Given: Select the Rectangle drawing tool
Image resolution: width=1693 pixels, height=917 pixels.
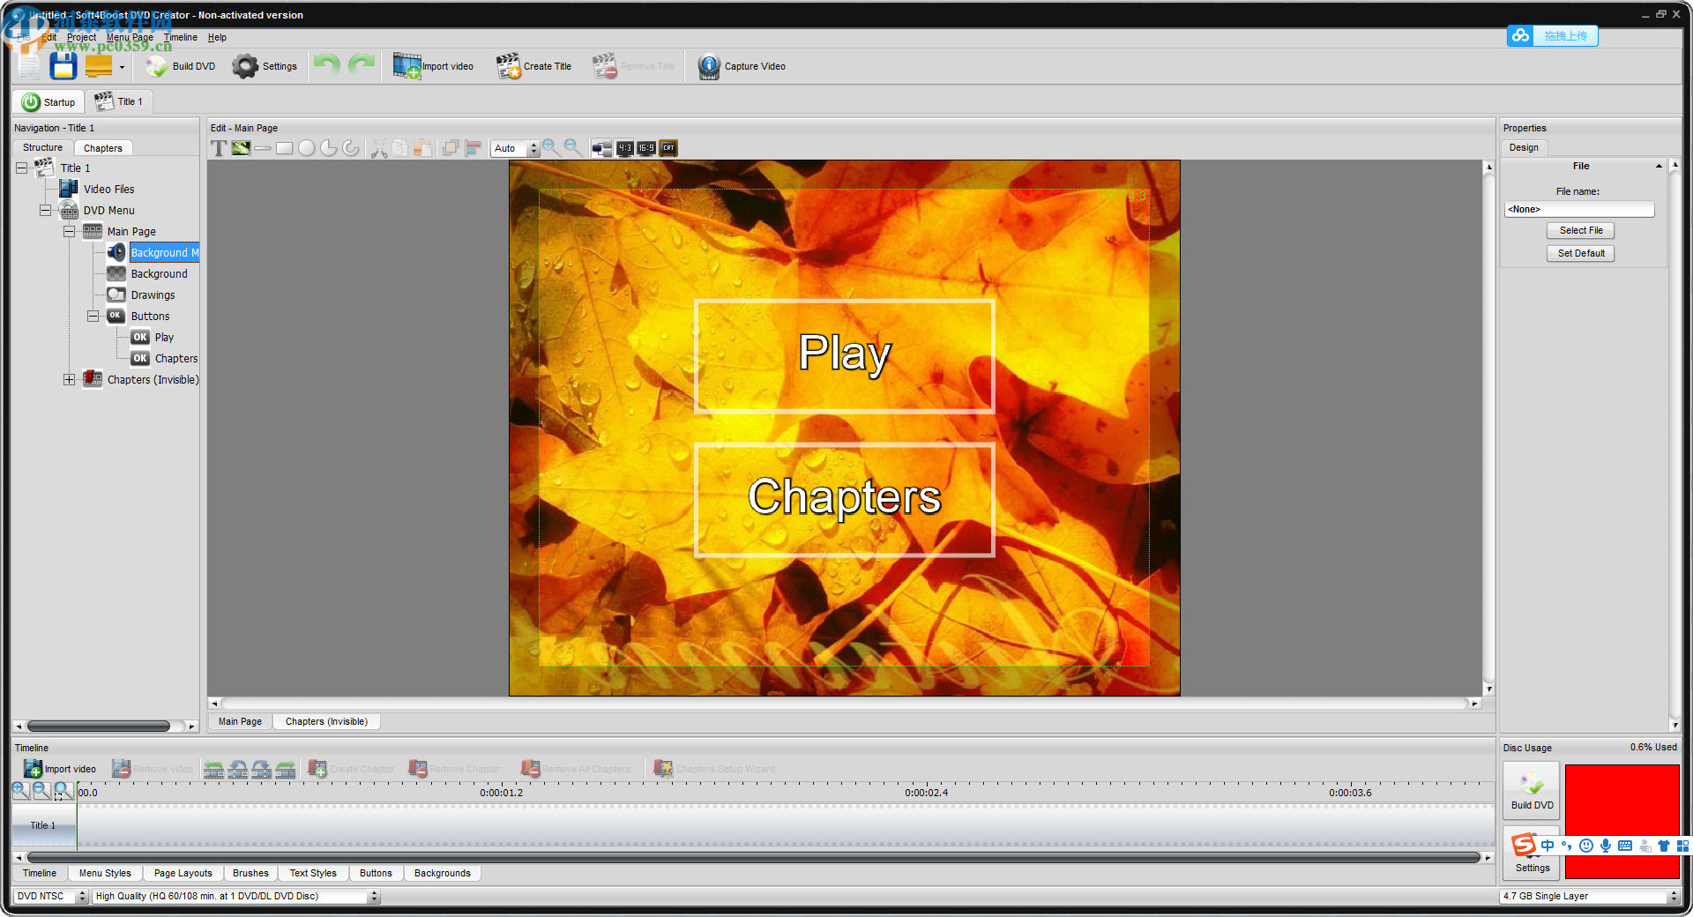Looking at the screenshot, I should point(284,148).
